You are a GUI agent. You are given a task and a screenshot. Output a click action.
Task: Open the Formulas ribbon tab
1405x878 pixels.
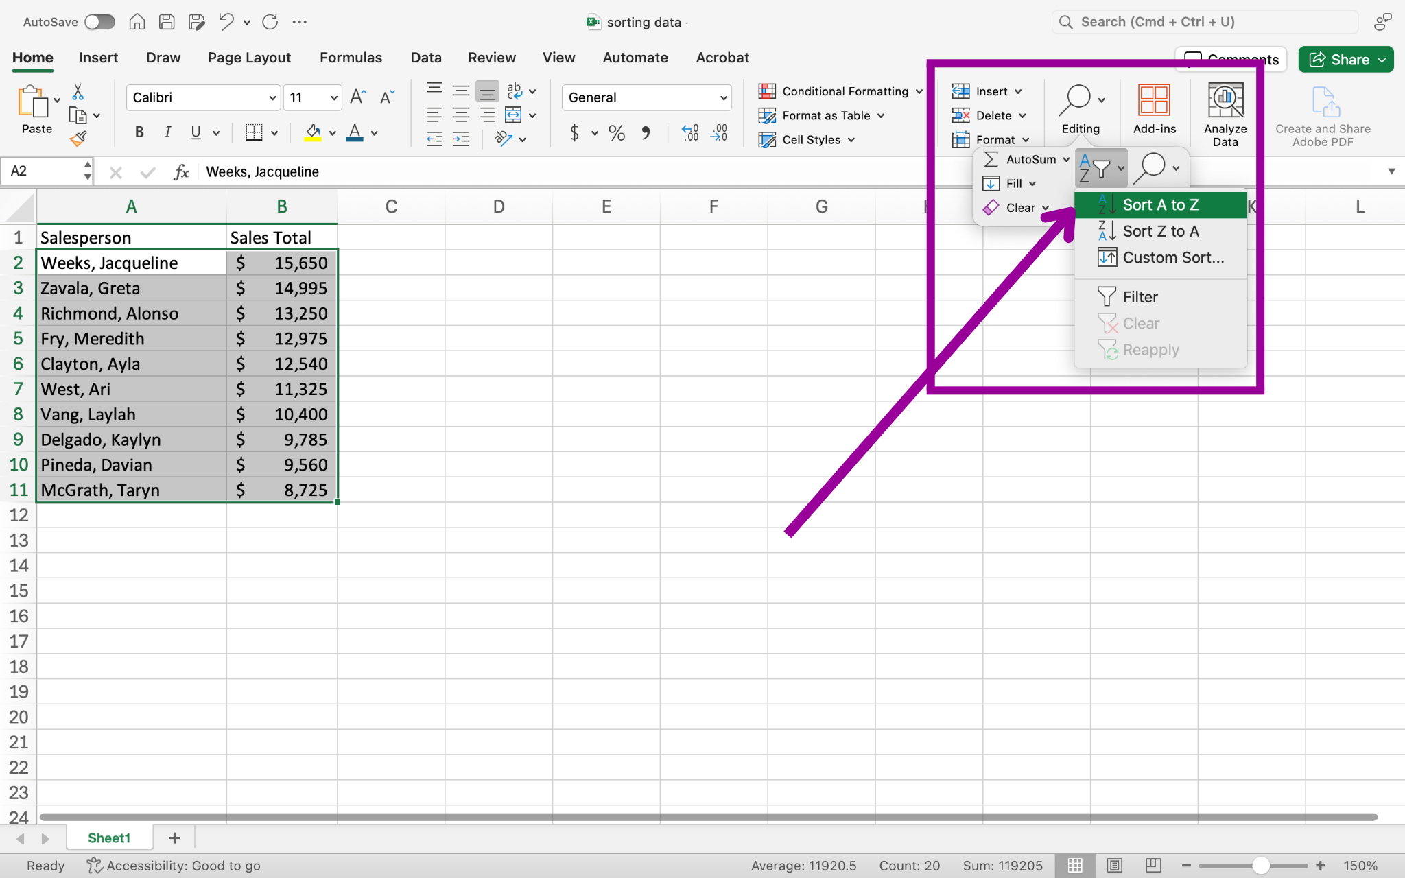pos(351,58)
